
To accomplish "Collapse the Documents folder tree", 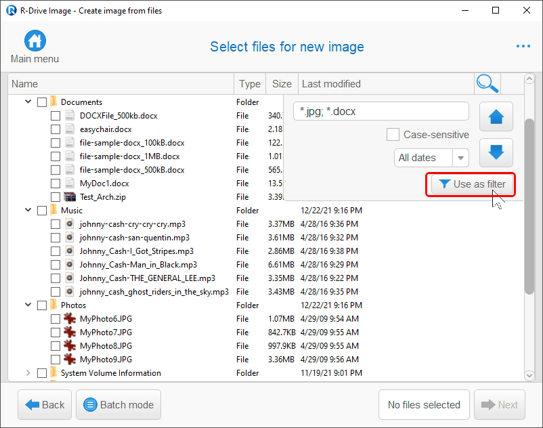I will click(x=28, y=102).
